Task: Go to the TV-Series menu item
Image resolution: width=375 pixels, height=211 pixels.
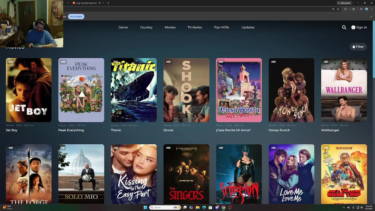Action: tap(195, 27)
